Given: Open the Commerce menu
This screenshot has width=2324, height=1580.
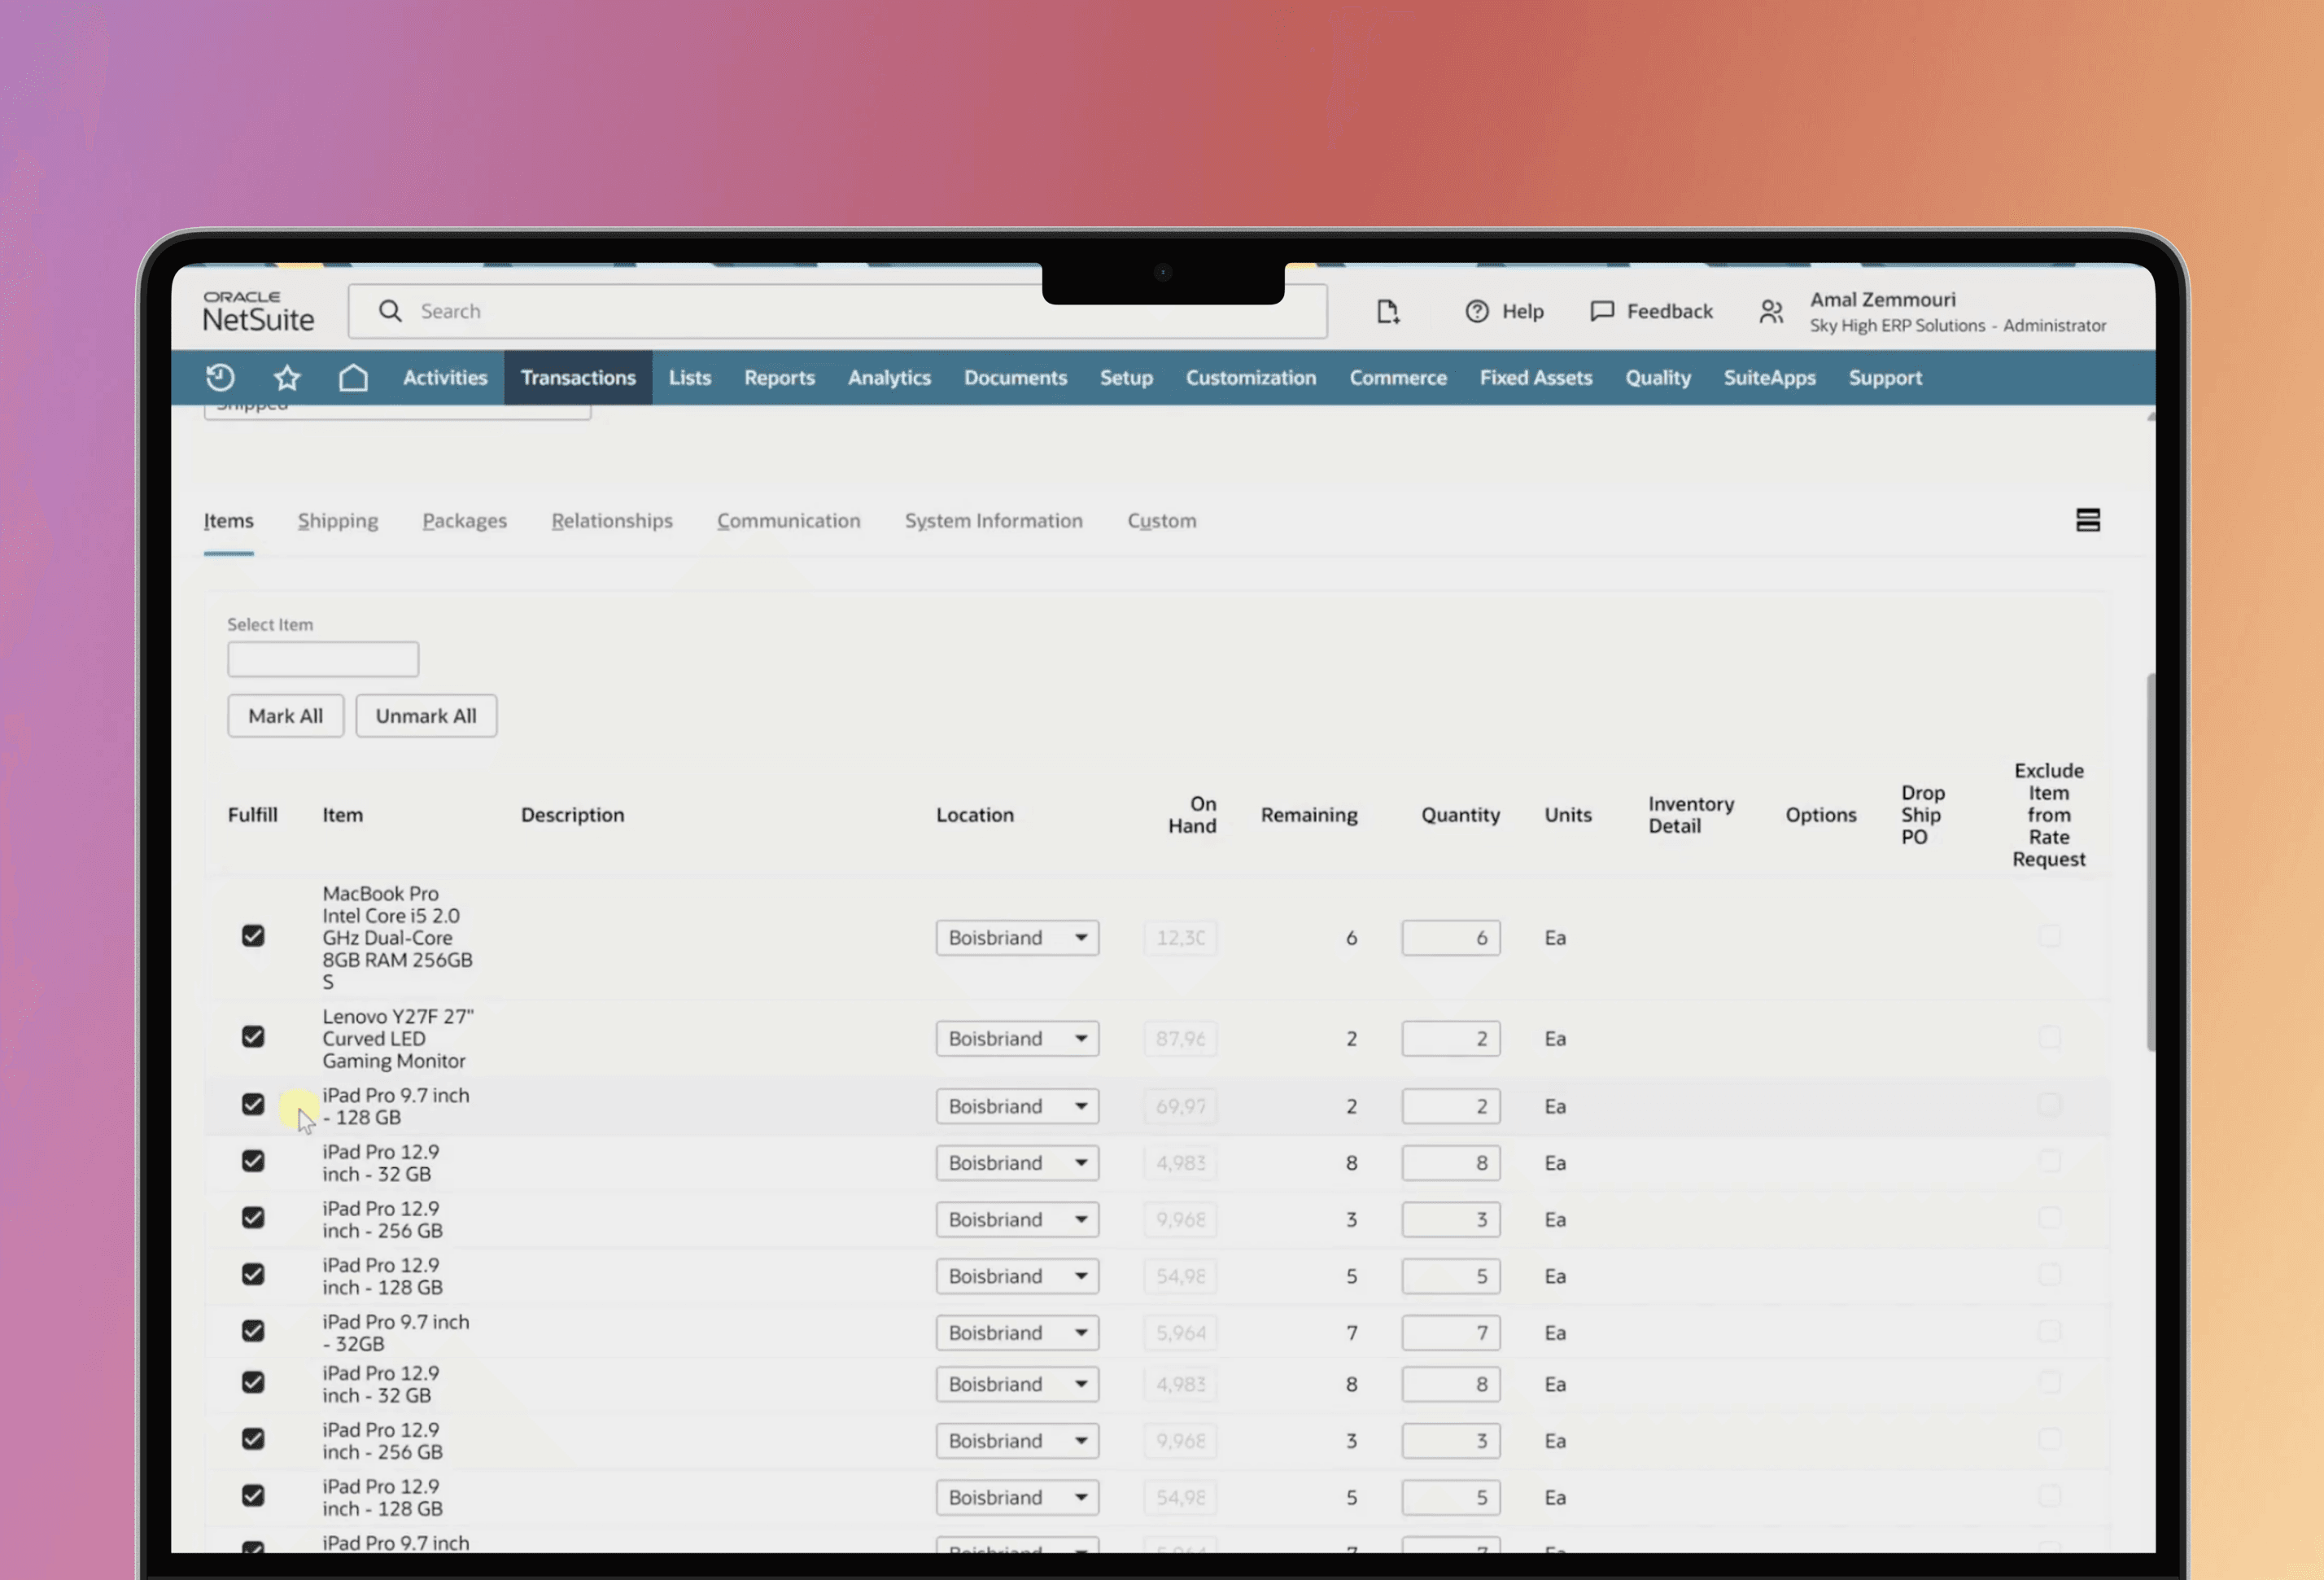Looking at the screenshot, I should pyautogui.click(x=1398, y=377).
